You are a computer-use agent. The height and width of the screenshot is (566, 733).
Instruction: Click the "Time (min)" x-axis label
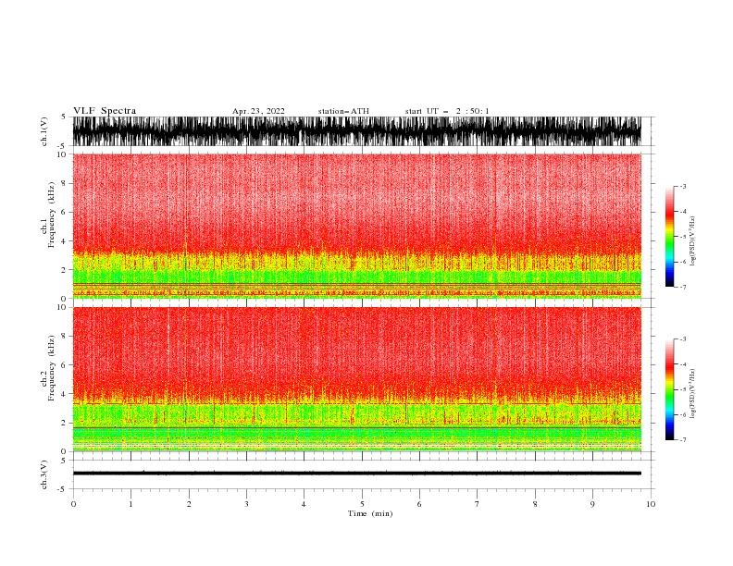pos(370,513)
